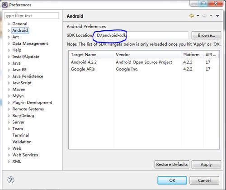Open the preferences view menu triangle
This screenshot has width=226, height=190.
[217, 16]
